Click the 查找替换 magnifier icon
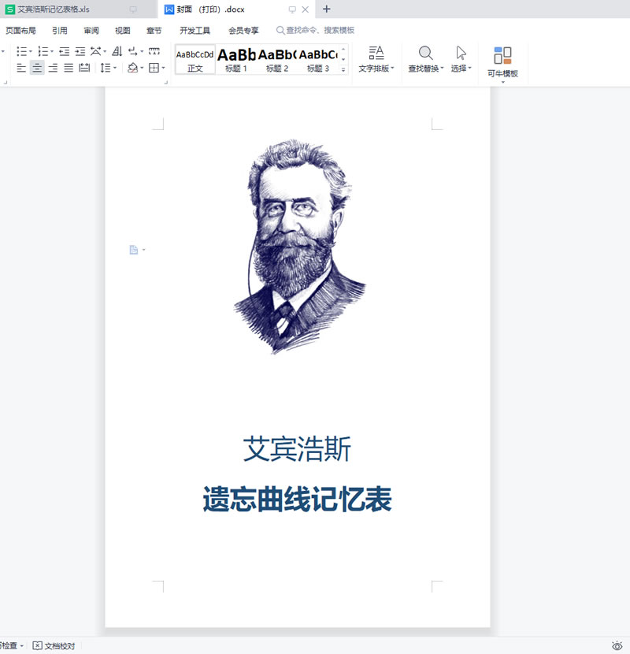The width and height of the screenshot is (630, 654). pyautogui.click(x=425, y=53)
